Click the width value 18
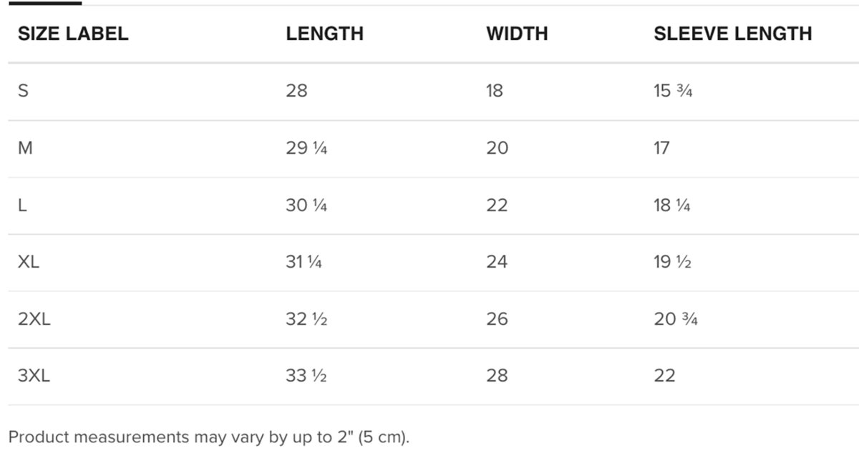Viewport: 859px width, 476px height. [x=495, y=91]
